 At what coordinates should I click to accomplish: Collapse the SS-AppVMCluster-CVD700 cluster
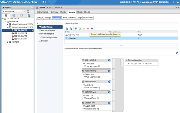pos(8,28)
